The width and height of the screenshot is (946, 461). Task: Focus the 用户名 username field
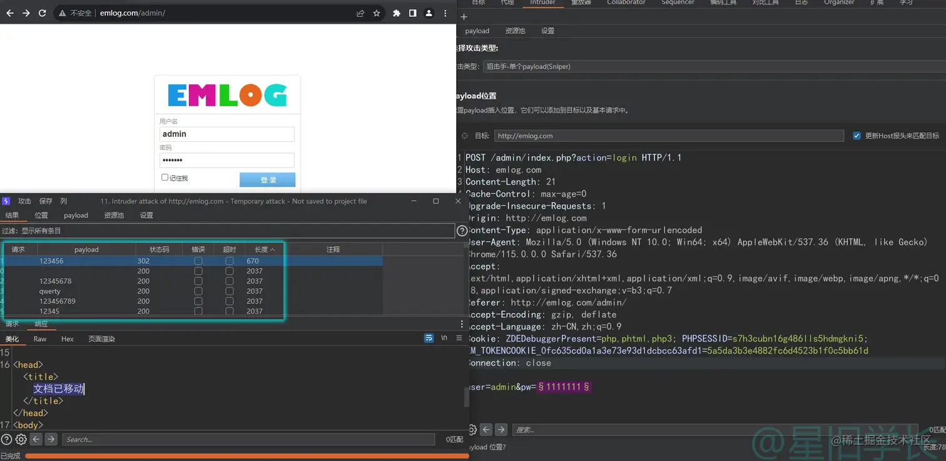[x=227, y=134]
